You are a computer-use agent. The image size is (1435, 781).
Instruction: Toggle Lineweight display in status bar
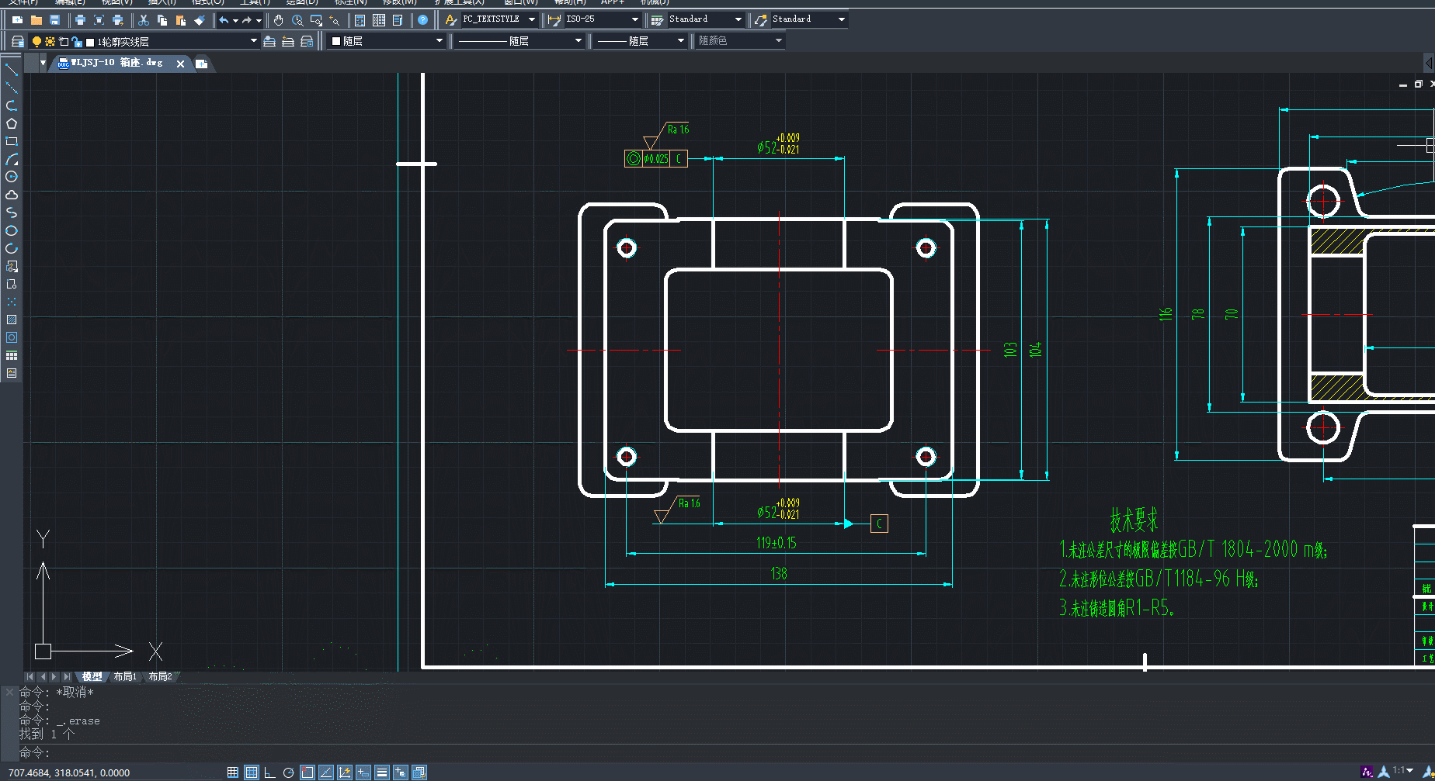tap(381, 772)
